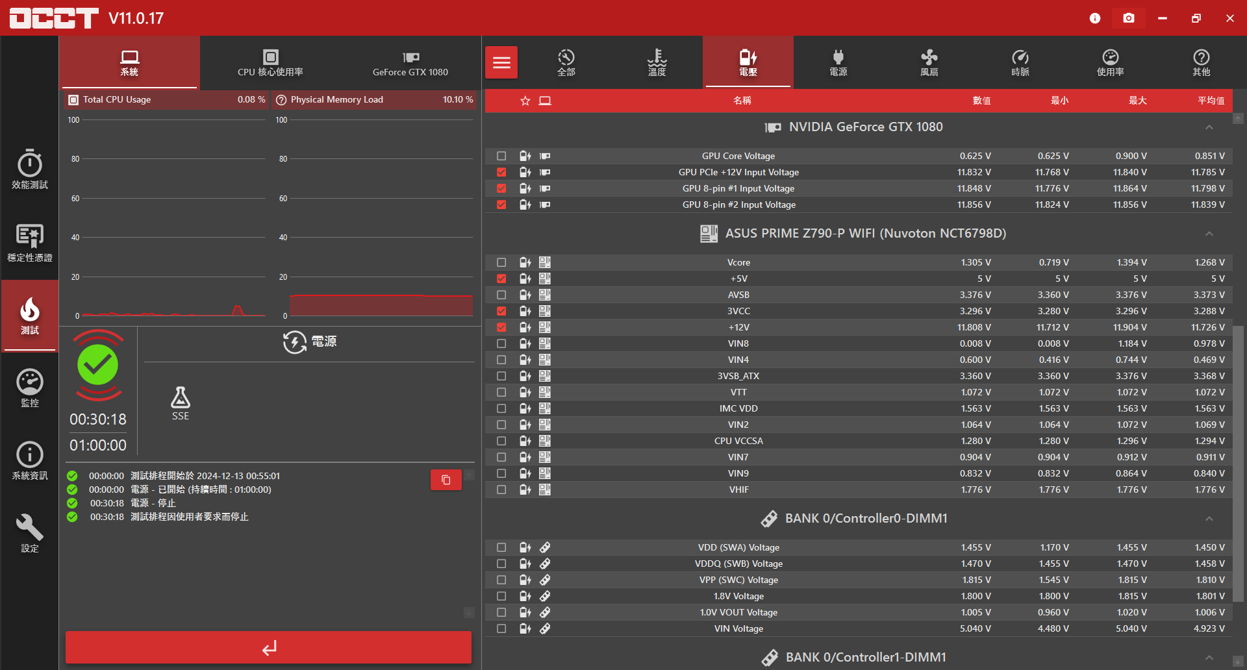Switch to the 系統 system tab
Screen dimensions: 1247x670
[129, 62]
